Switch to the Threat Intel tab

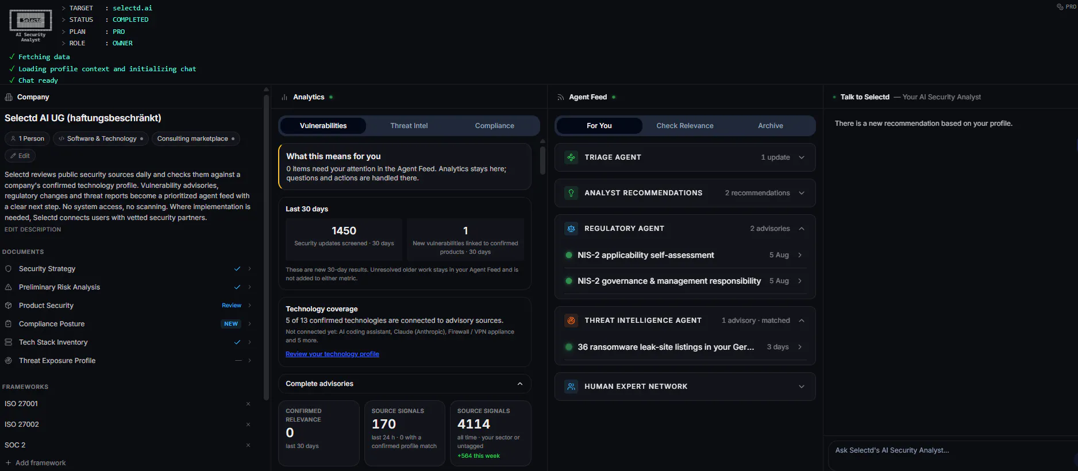[x=409, y=126]
